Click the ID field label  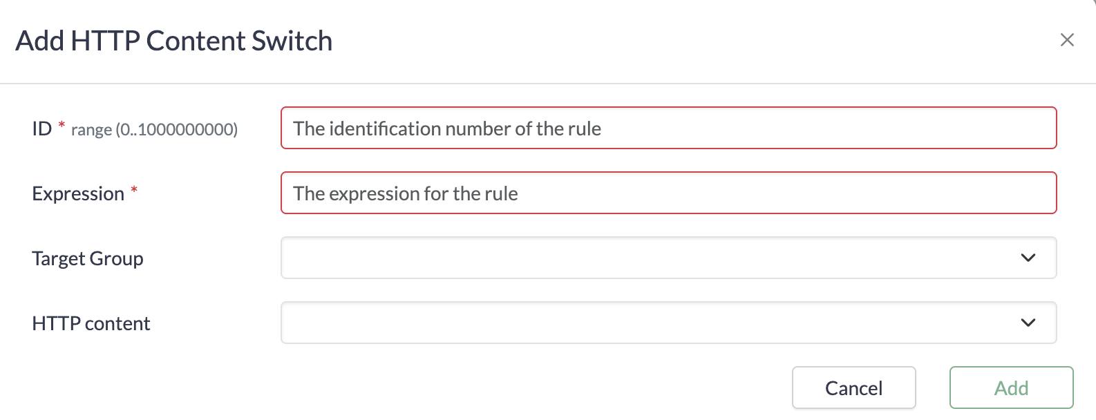(x=41, y=128)
